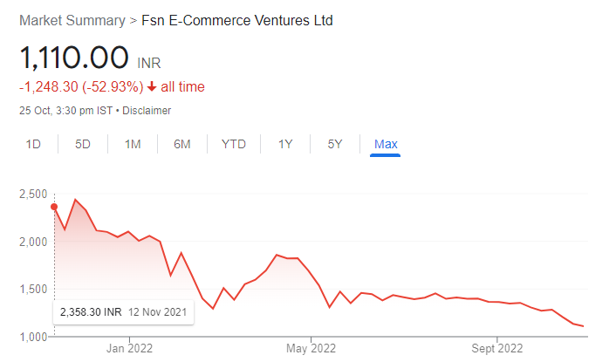Click the 2,500 y-axis label
Image resolution: width=616 pixels, height=362 pixels.
(33, 194)
